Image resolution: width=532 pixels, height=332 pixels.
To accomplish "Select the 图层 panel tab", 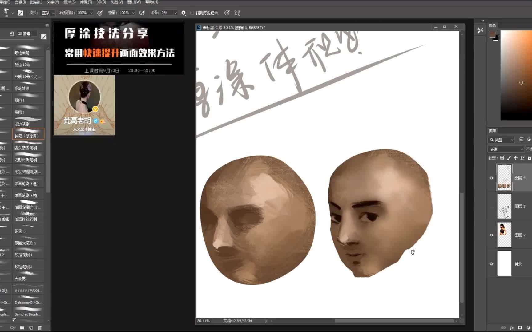I will (x=492, y=131).
